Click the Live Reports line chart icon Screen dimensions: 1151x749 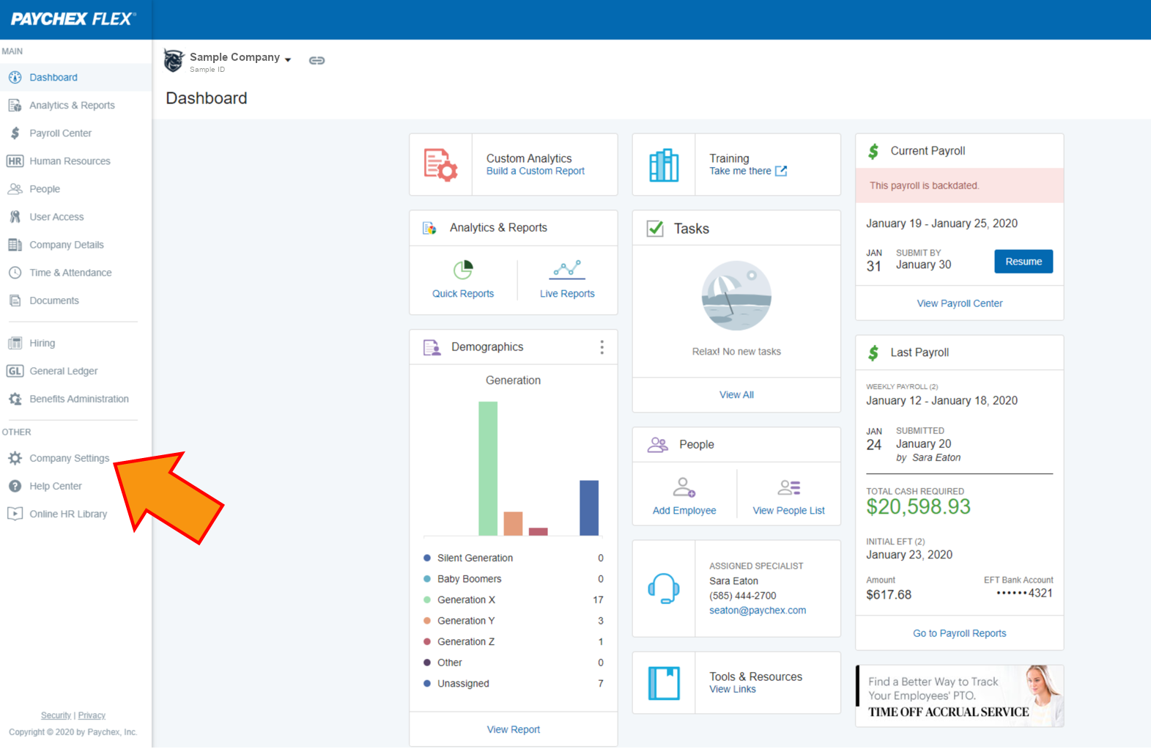tap(567, 270)
